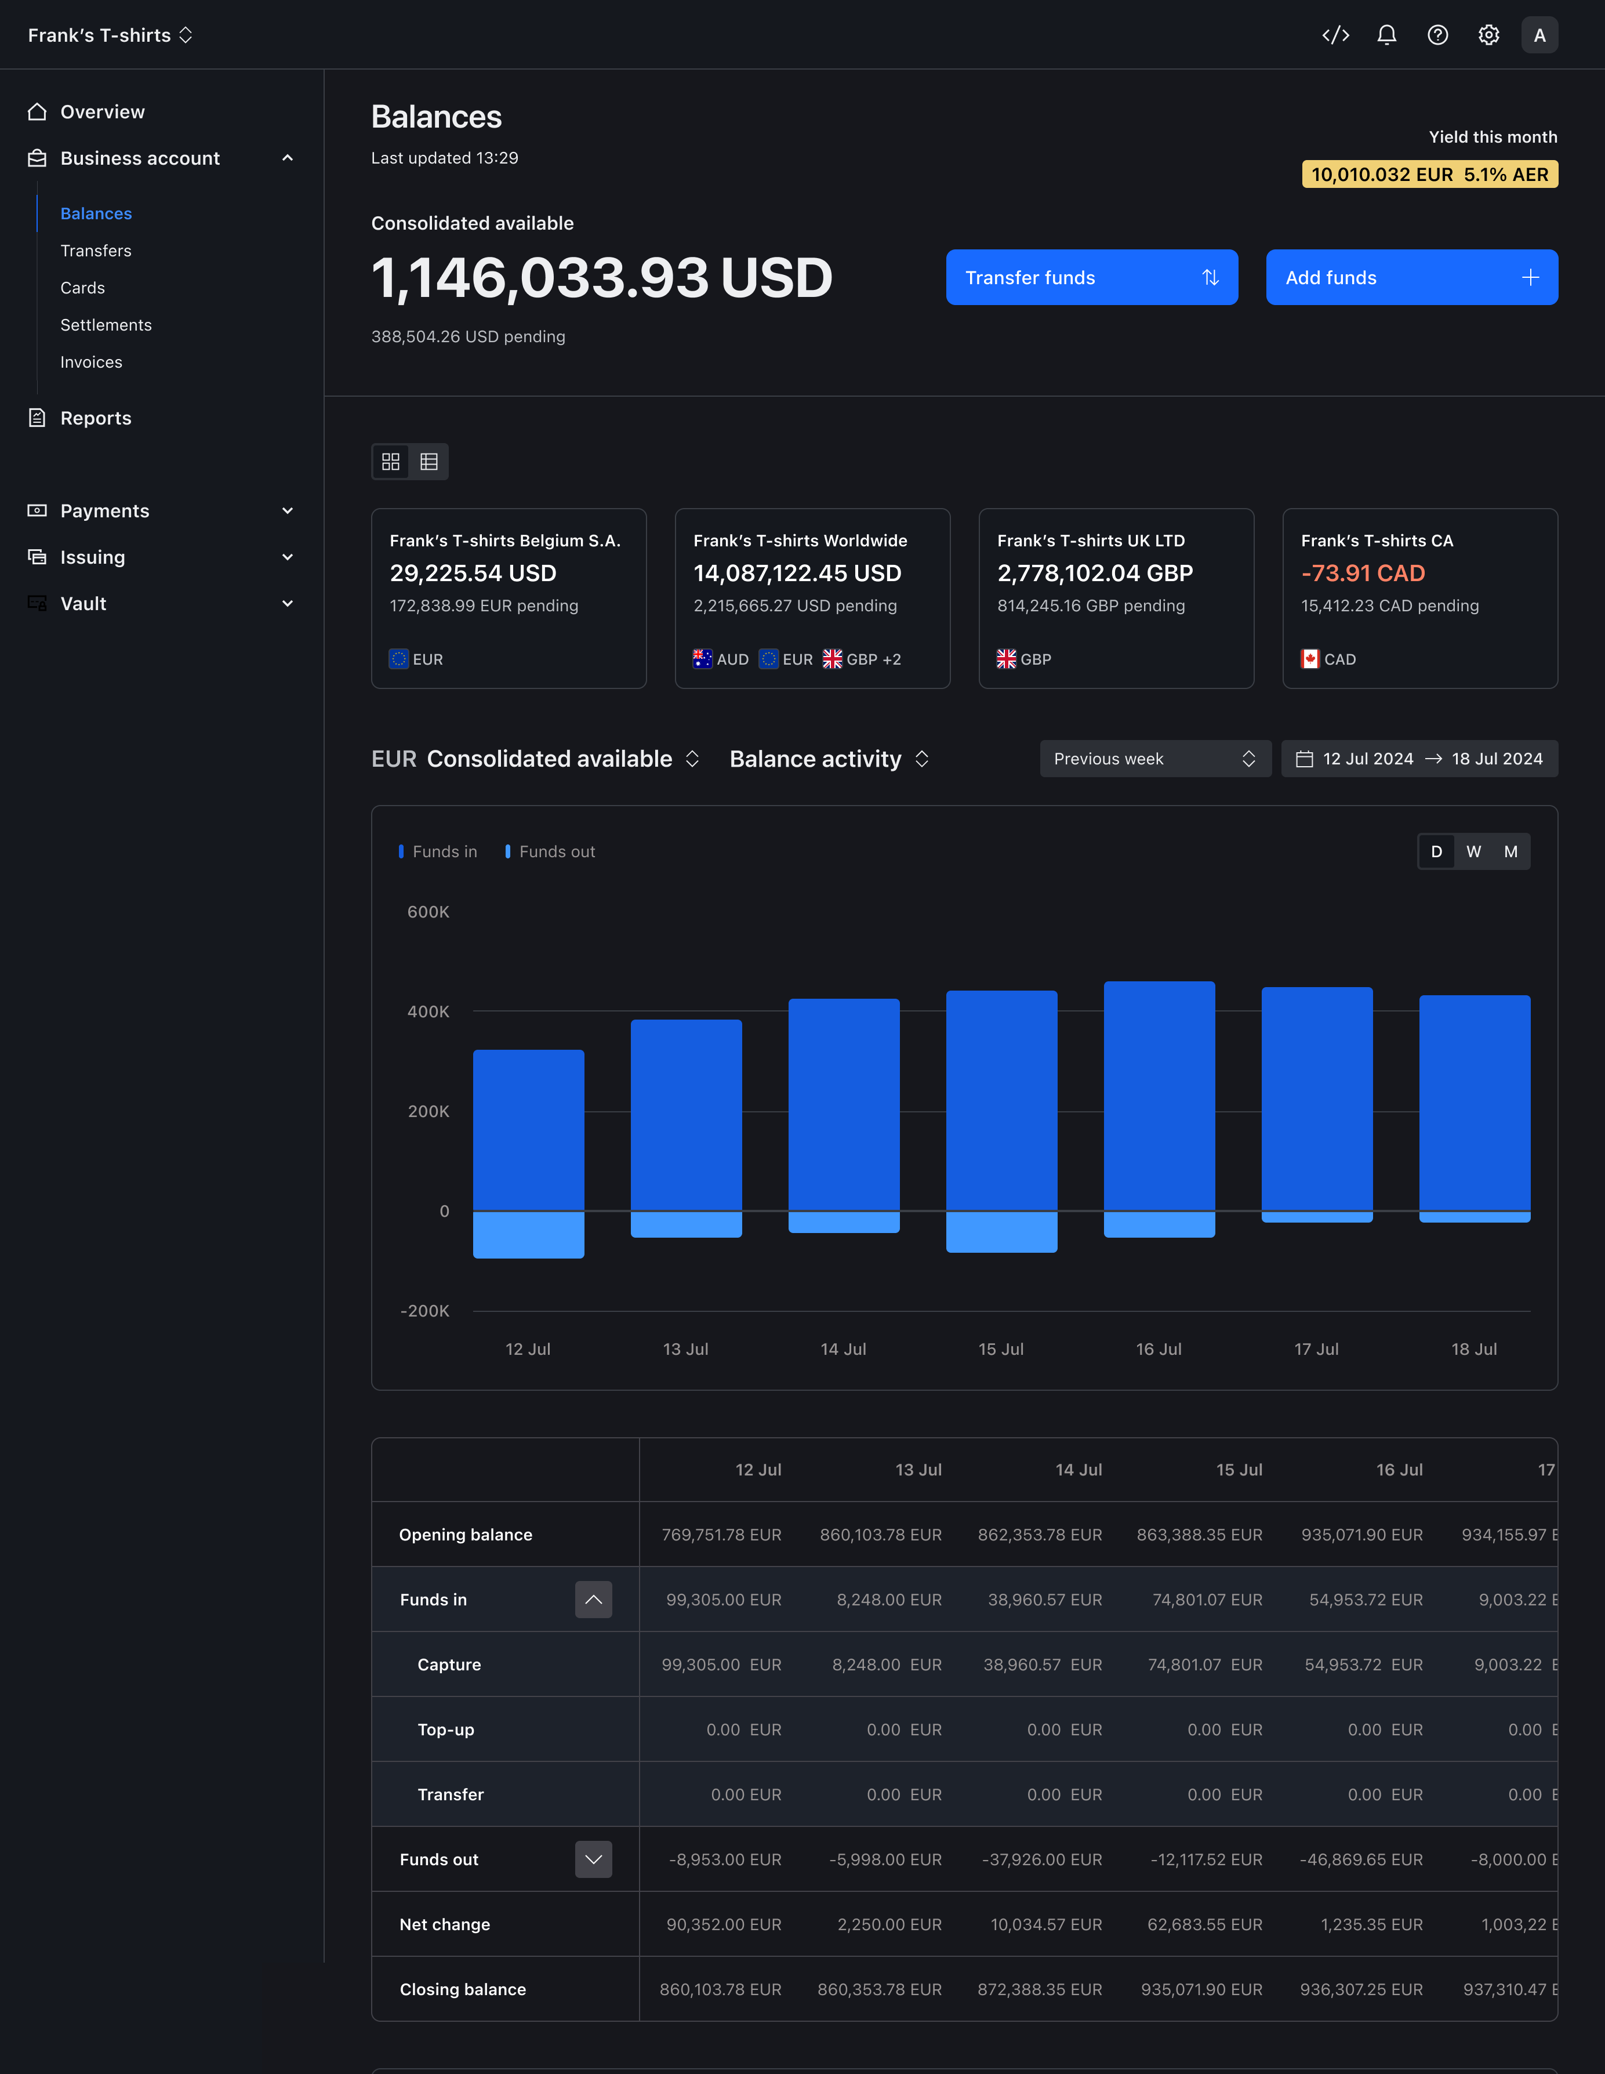This screenshot has width=1605, height=2074.
Task: Open Frank's T-shirts Belgium S.A. card
Action: point(509,599)
